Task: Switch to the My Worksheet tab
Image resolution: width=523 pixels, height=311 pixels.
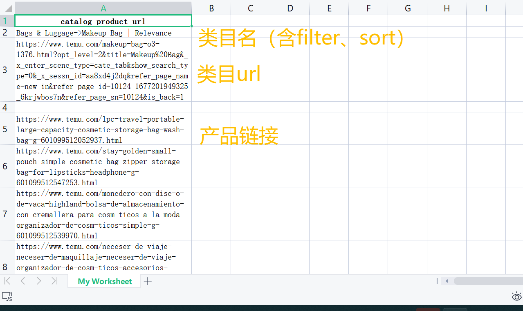Action: [x=105, y=281]
